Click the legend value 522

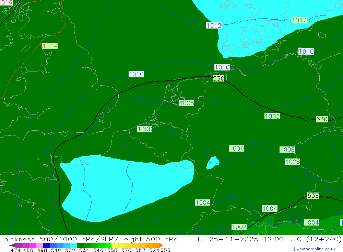[x=70, y=250]
